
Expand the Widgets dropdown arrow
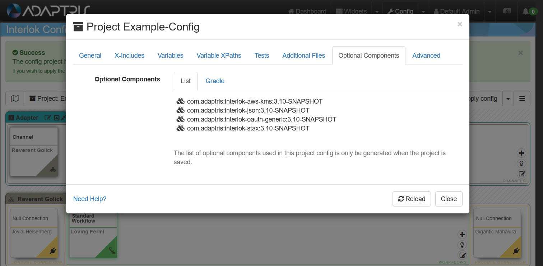(377, 11)
